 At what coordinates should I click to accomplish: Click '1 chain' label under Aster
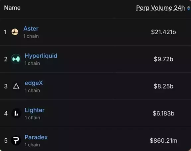coord(31,36)
